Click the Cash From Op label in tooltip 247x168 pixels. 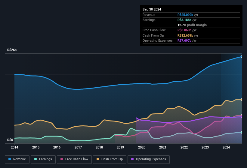point(153,35)
